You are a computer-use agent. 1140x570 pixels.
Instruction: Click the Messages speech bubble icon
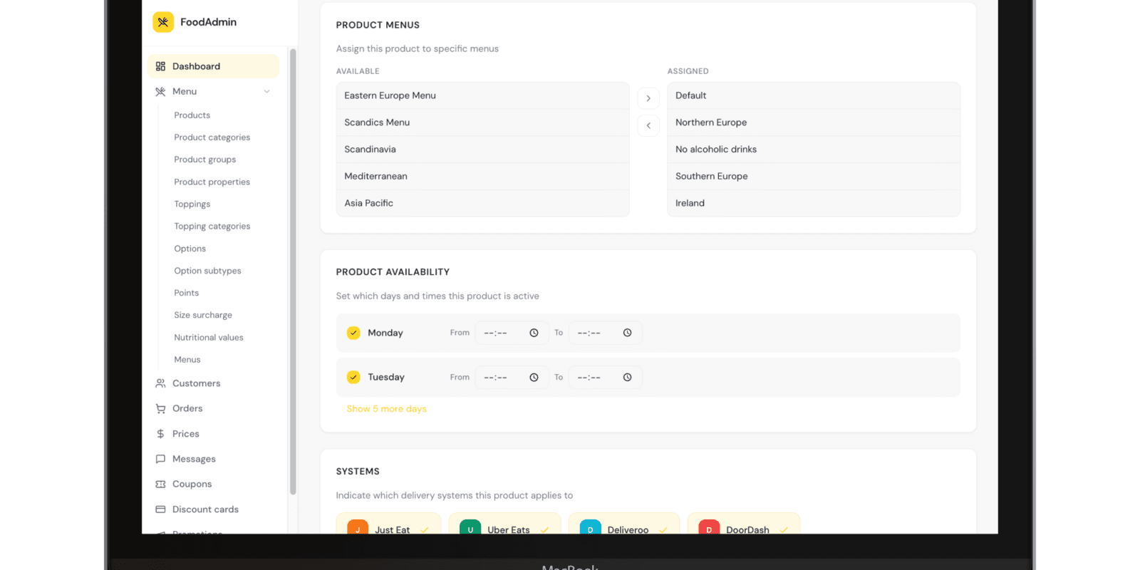pyautogui.click(x=160, y=459)
